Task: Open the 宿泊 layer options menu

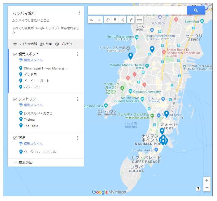Action: coord(78,138)
